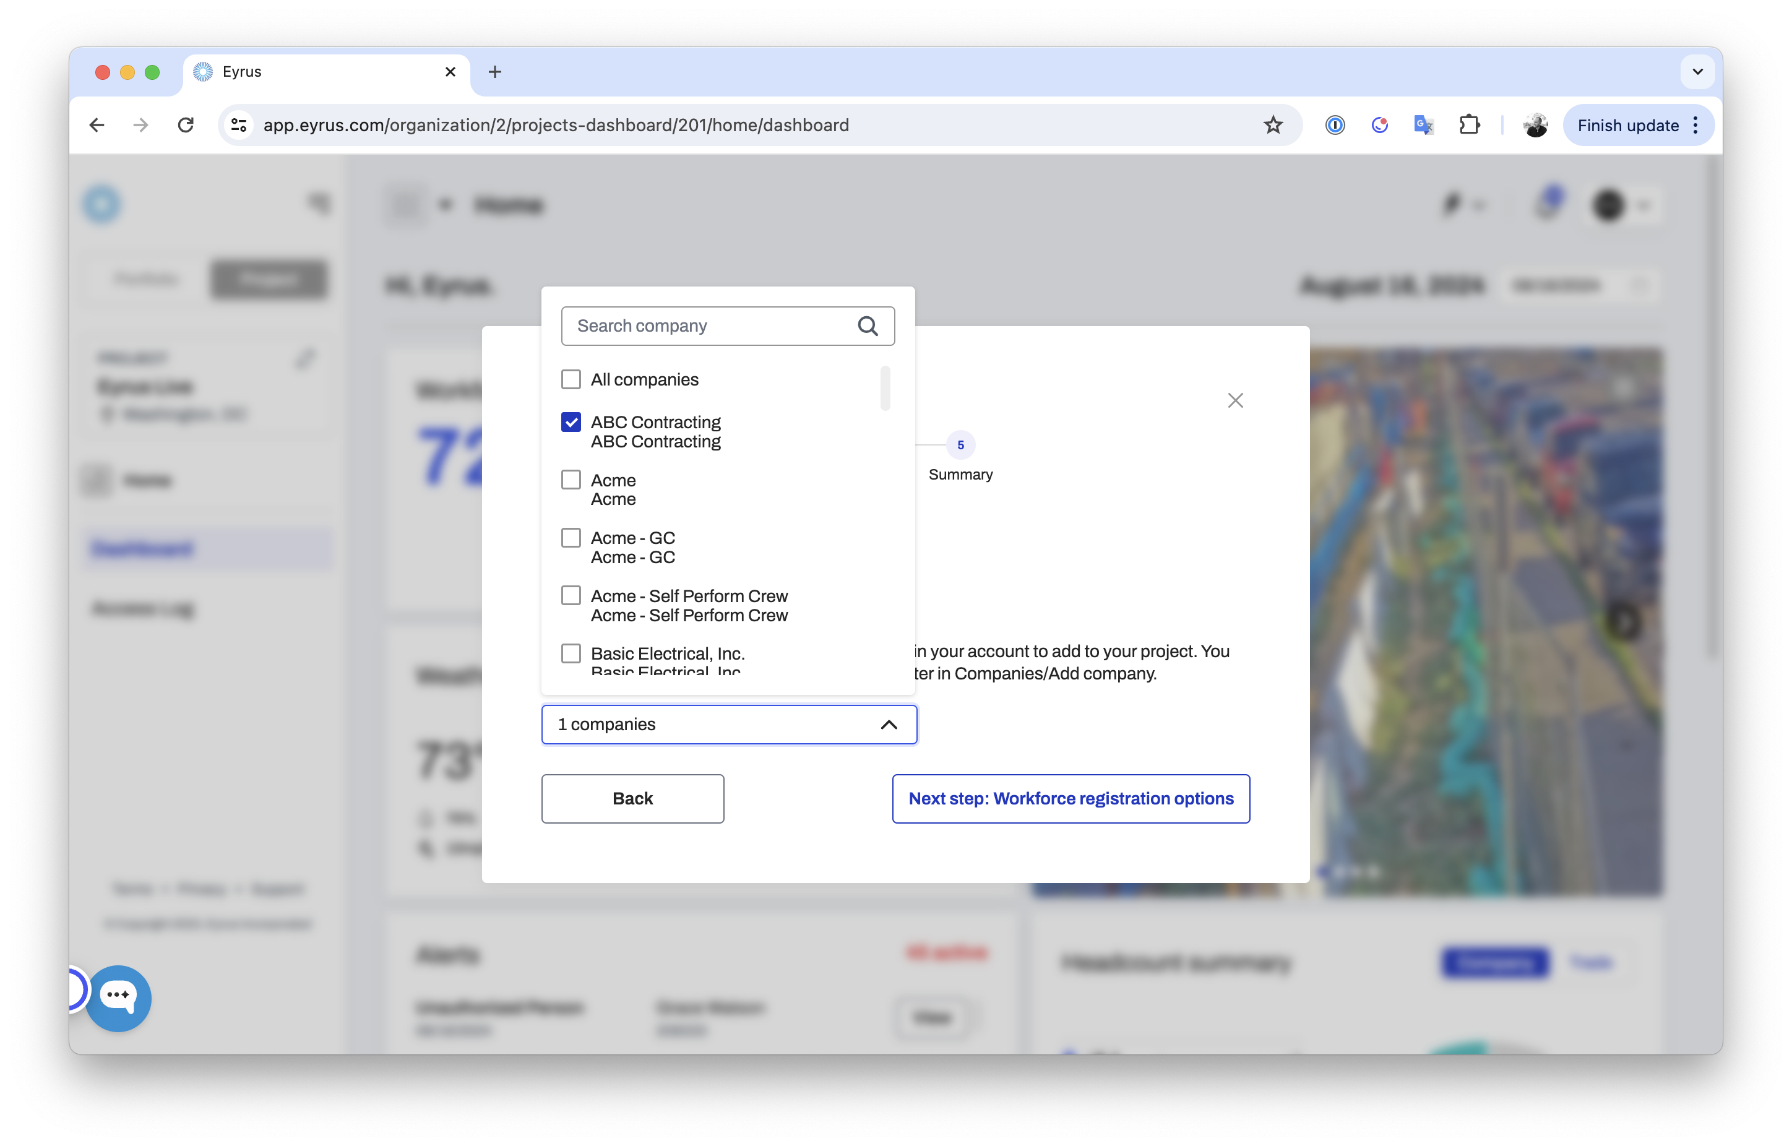The image size is (1792, 1146).
Task: Bookmark this page with the star icon
Action: coord(1273,125)
